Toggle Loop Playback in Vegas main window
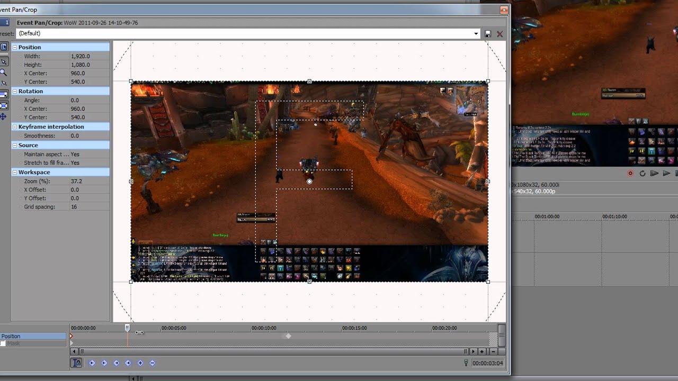678x381 pixels. click(643, 173)
